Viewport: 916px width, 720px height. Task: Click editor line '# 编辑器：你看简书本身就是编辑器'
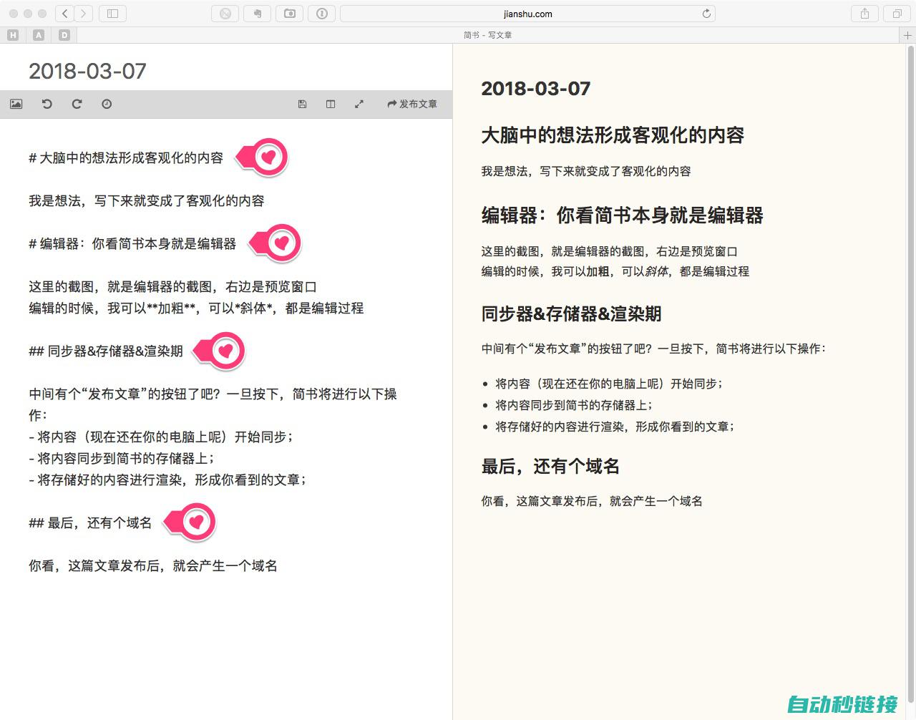click(132, 244)
